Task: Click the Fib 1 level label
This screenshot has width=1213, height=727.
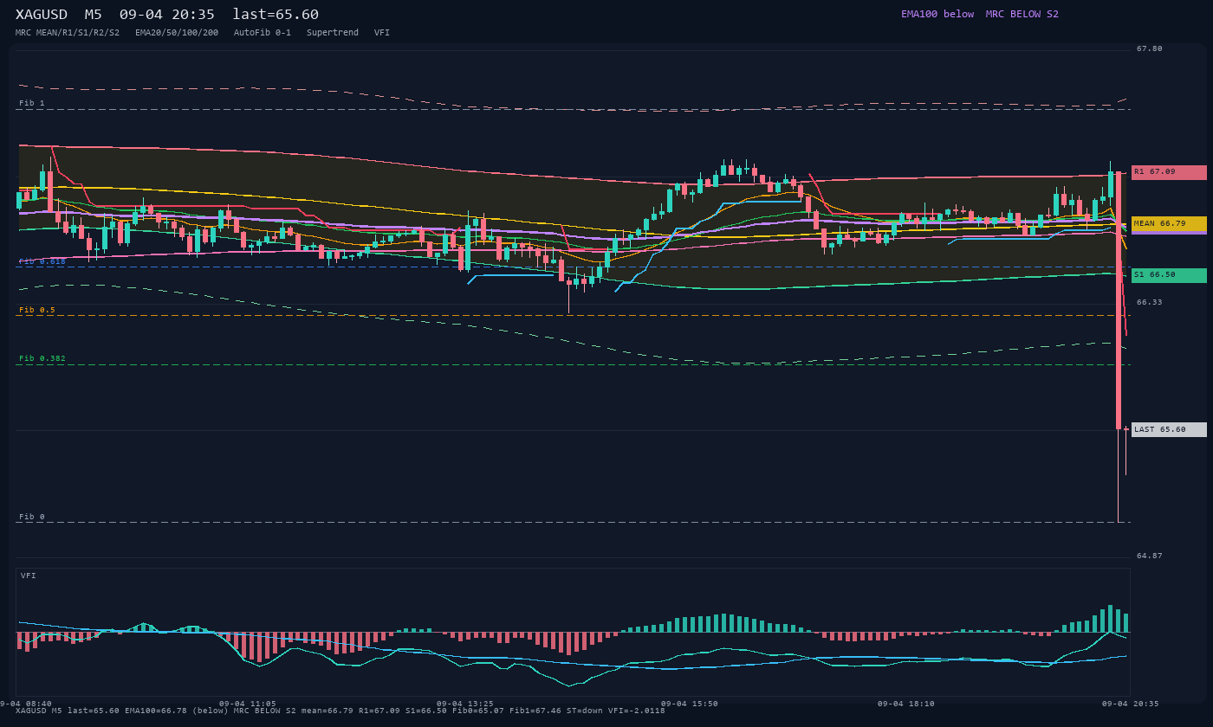Action: point(32,103)
